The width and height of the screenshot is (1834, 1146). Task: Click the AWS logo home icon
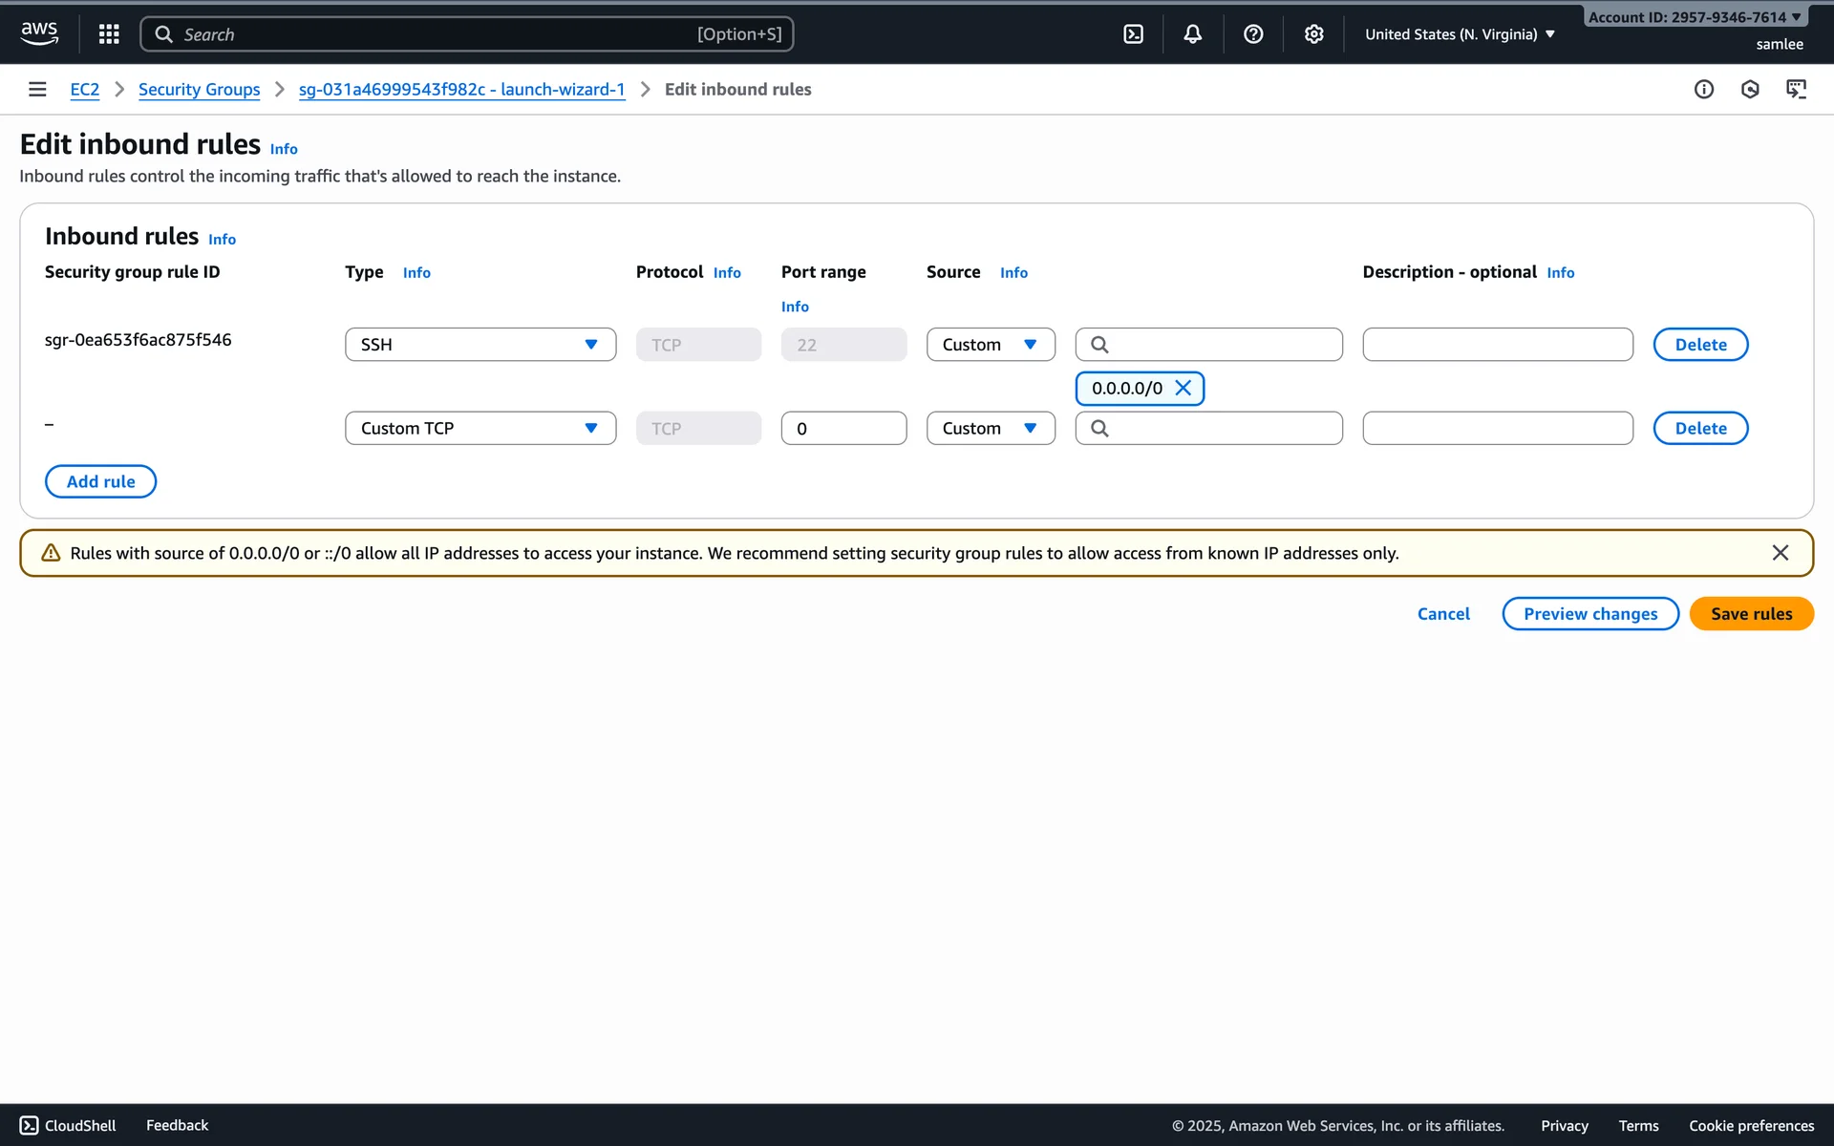39,33
